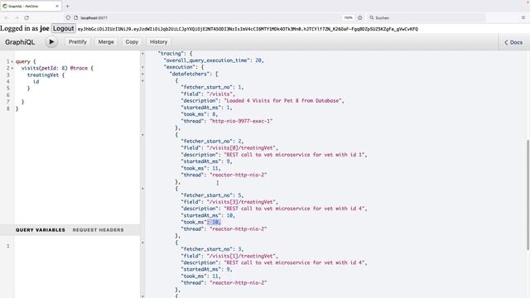Click the shield icon in address bar
This screenshot has height=298, width=530.
[68, 17]
